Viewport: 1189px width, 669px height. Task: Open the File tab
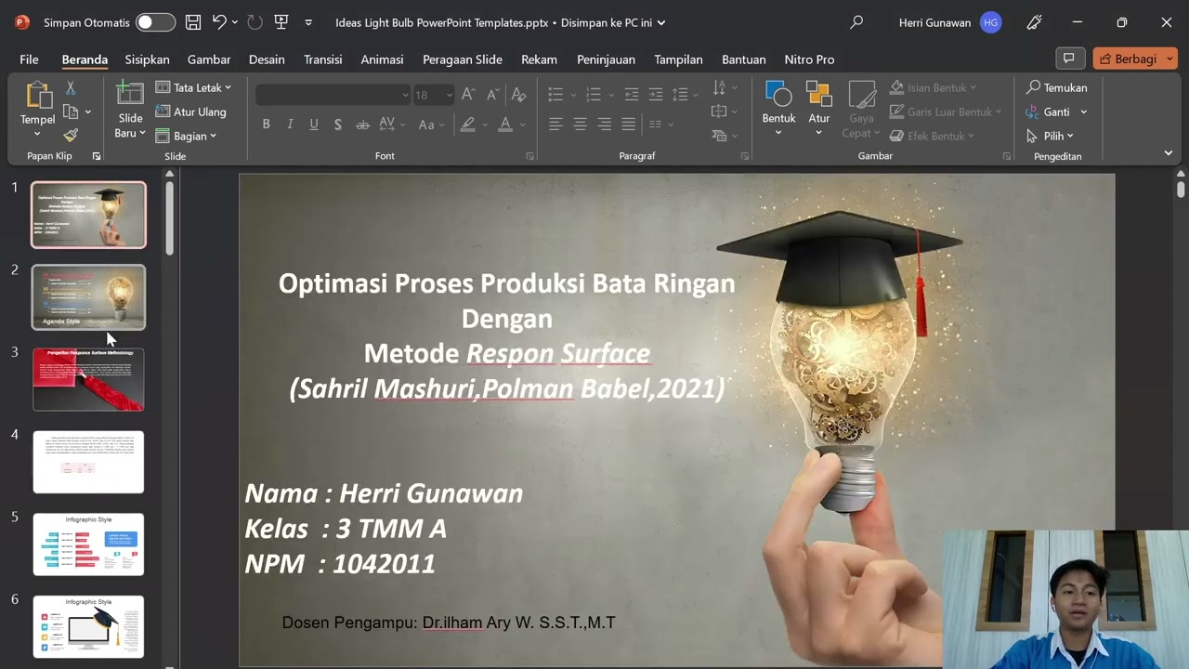click(x=29, y=59)
